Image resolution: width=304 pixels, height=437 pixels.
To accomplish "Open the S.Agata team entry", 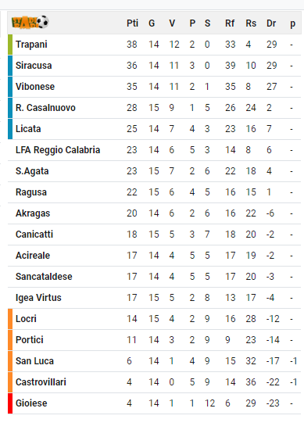I will 32,171.
